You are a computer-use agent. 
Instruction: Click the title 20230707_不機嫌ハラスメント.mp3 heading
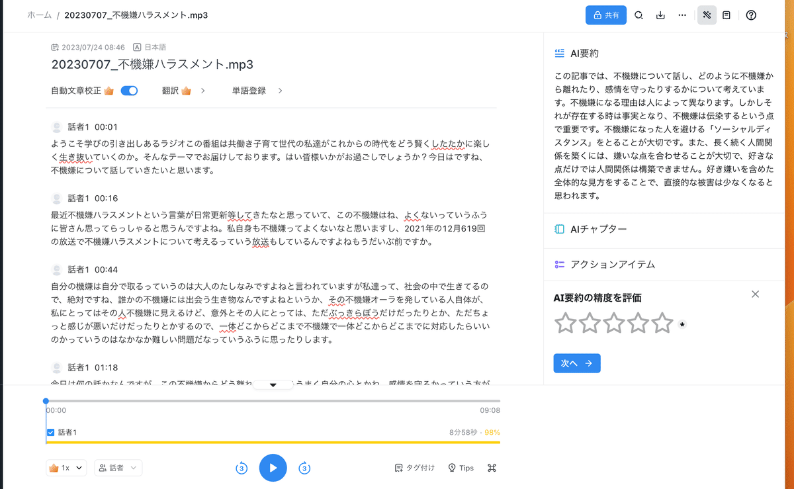[152, 65]
